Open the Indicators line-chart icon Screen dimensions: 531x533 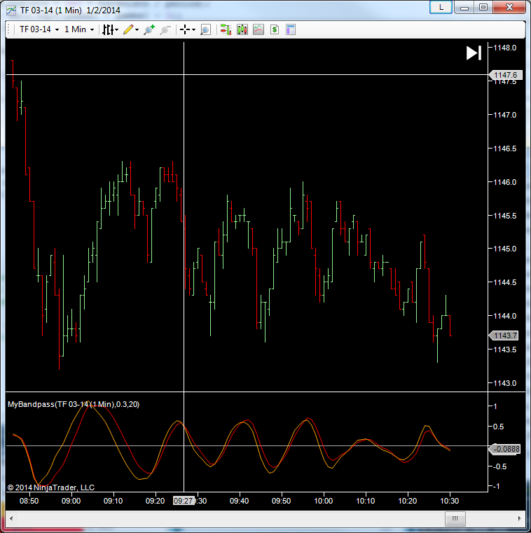(x=258, y=29)
